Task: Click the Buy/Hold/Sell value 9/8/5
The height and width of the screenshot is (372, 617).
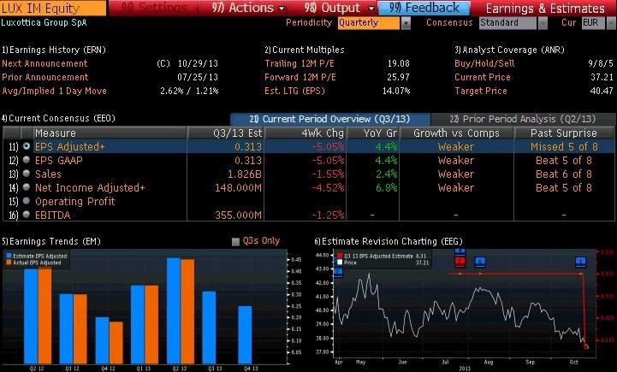Action: 601,63
